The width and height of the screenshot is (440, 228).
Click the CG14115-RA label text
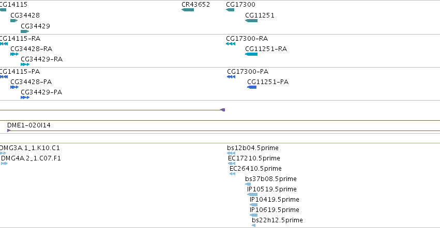pos(20,38)
